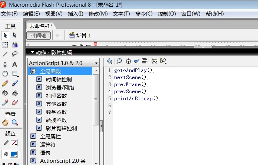Select the Paint Bucket tool
258x165 pixels.
coord(15,93)
